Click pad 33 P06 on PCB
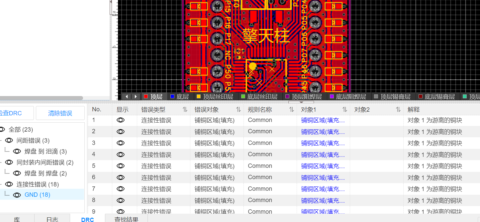The image size is (480, 222). point(315,39)
